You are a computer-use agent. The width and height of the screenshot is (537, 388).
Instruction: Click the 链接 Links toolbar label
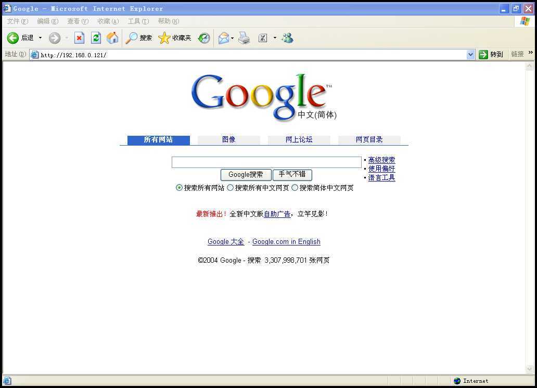[517, 54]
